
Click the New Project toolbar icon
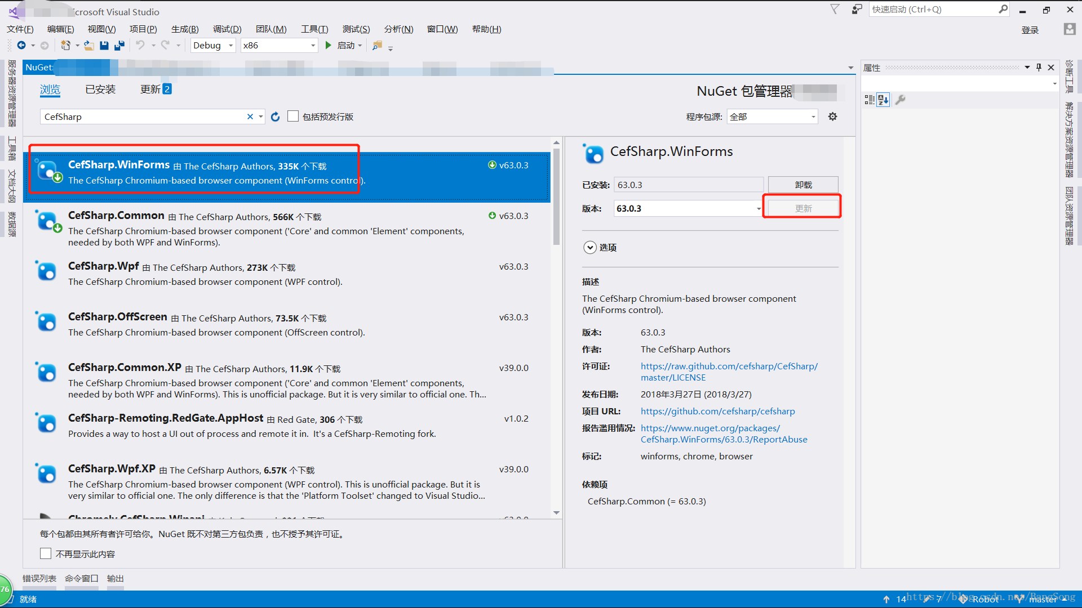[x=66, y=46]
